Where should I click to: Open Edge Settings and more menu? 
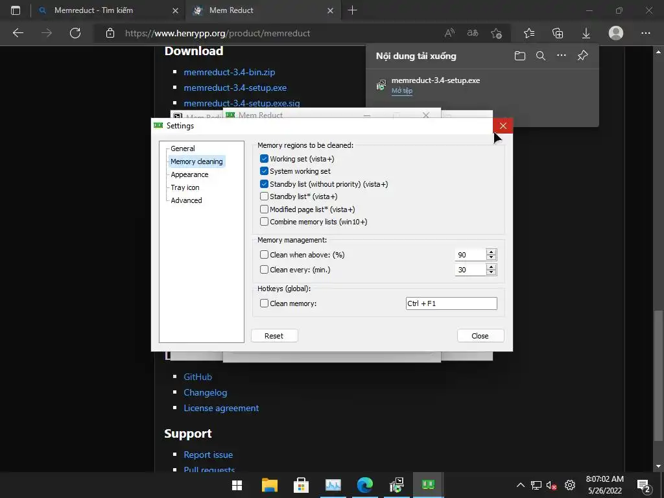(646, 33)
